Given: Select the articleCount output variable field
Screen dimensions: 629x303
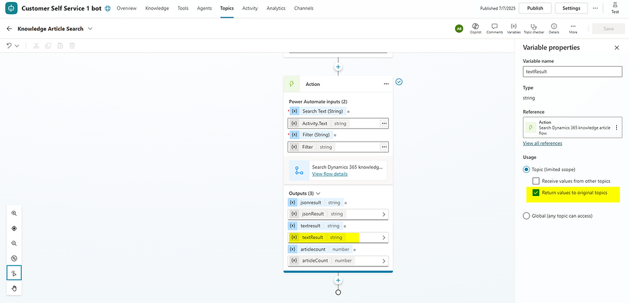Looking at the screenshot, I should click(338, 261).
